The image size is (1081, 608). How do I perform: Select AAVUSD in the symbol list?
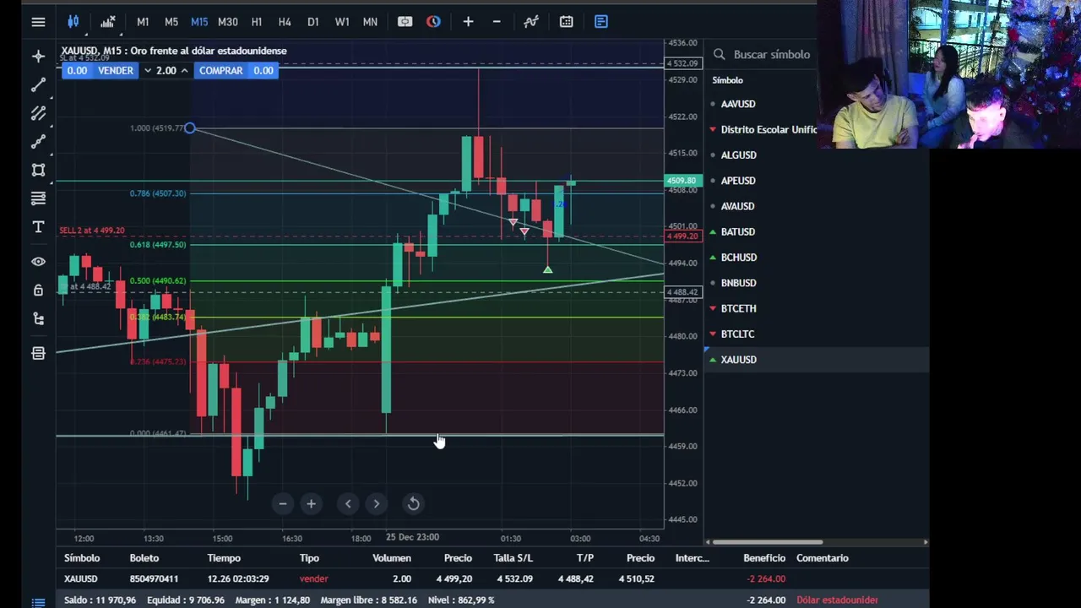pos(738,104)
